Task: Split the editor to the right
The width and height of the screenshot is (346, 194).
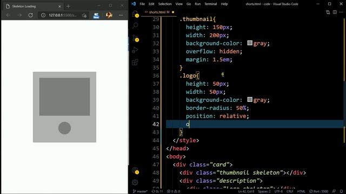Action: [x=335, y=12]
